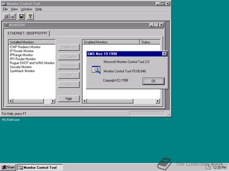The width and height of the screenshot is (229, 171).
Task: Click the BO45SRV window system icon
Action: (x=6, y=25)
